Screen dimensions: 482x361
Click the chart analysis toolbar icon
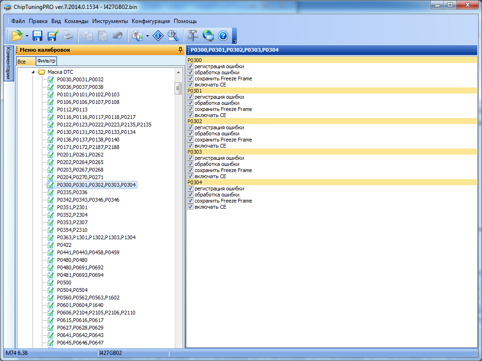pyautogui.click(x=137, y=35)
